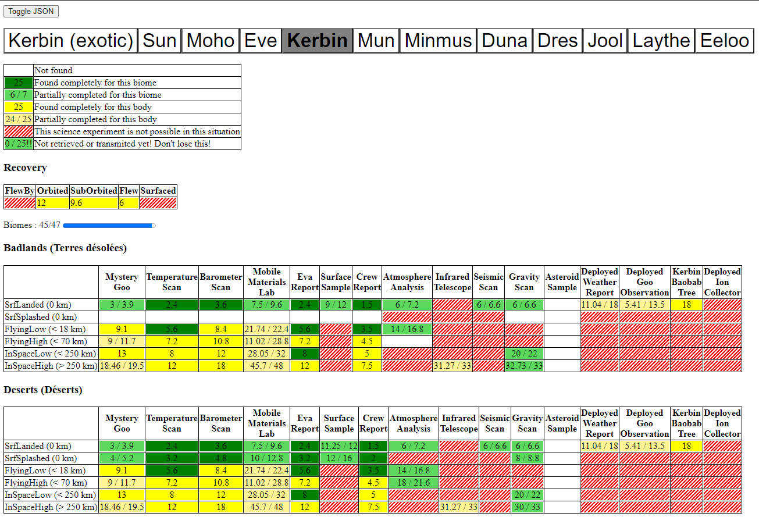Click the red hatched legend swatch 'not possible'
759x524 pixels.
click(19, 131)
